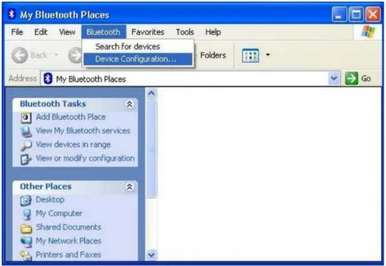Click the green Go arrow button
The width and height of the screenshot is (386, 266).
[x=351, y=79]
